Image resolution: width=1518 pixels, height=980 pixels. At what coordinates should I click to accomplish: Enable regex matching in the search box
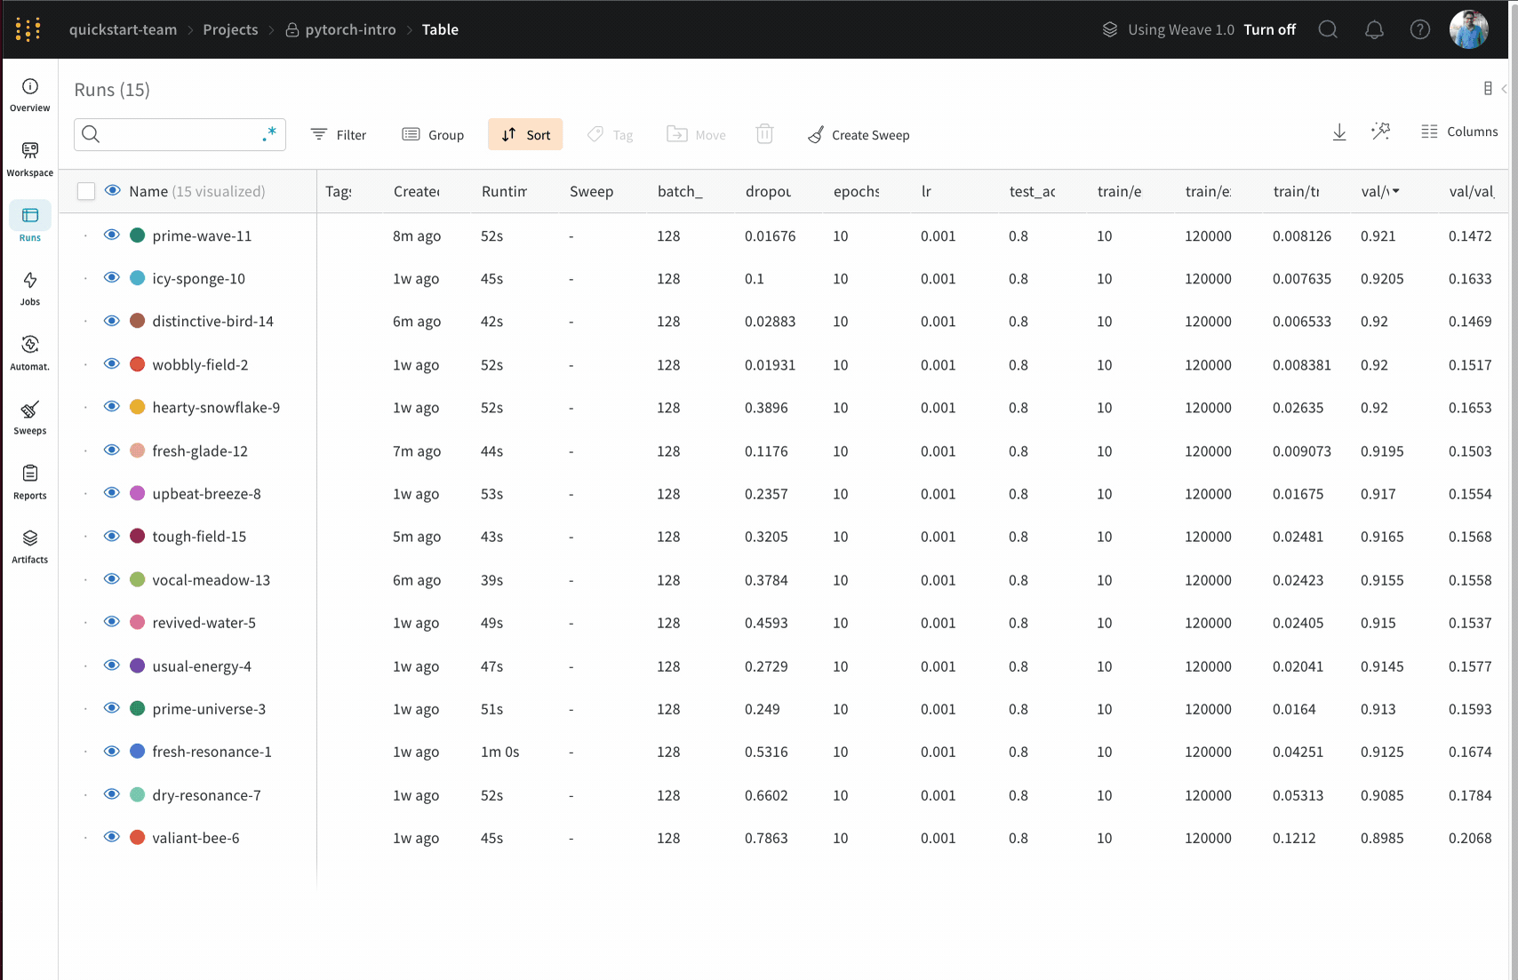(x=269, y=132)
